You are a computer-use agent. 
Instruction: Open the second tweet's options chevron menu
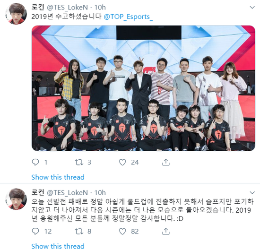coord(252,192)
